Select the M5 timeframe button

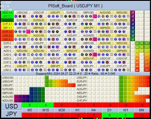click(30, 110)
